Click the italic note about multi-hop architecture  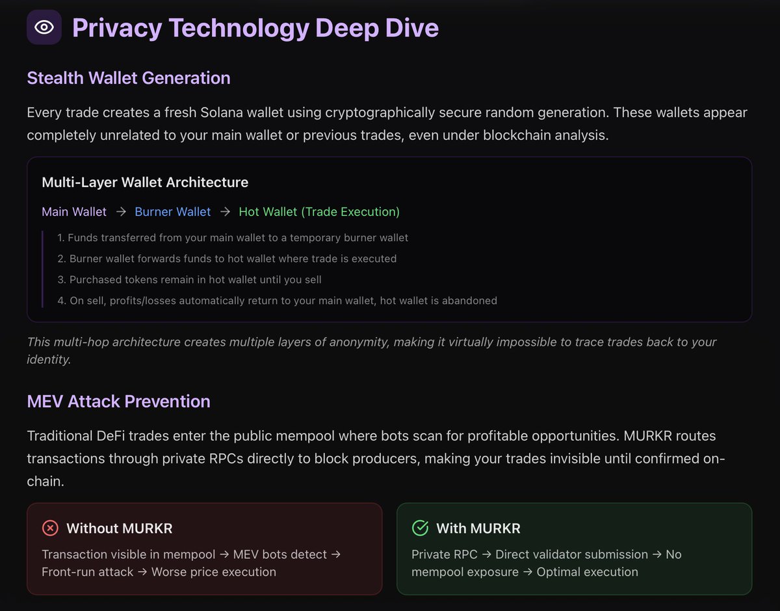pos(372,350)
